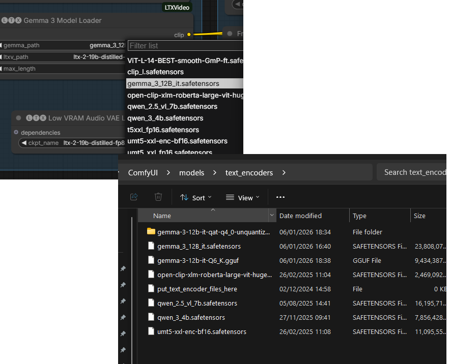Viewport: 451px width, 364px height.
Task: Open the Sort menu in Explorer
Action: [196, 198]
